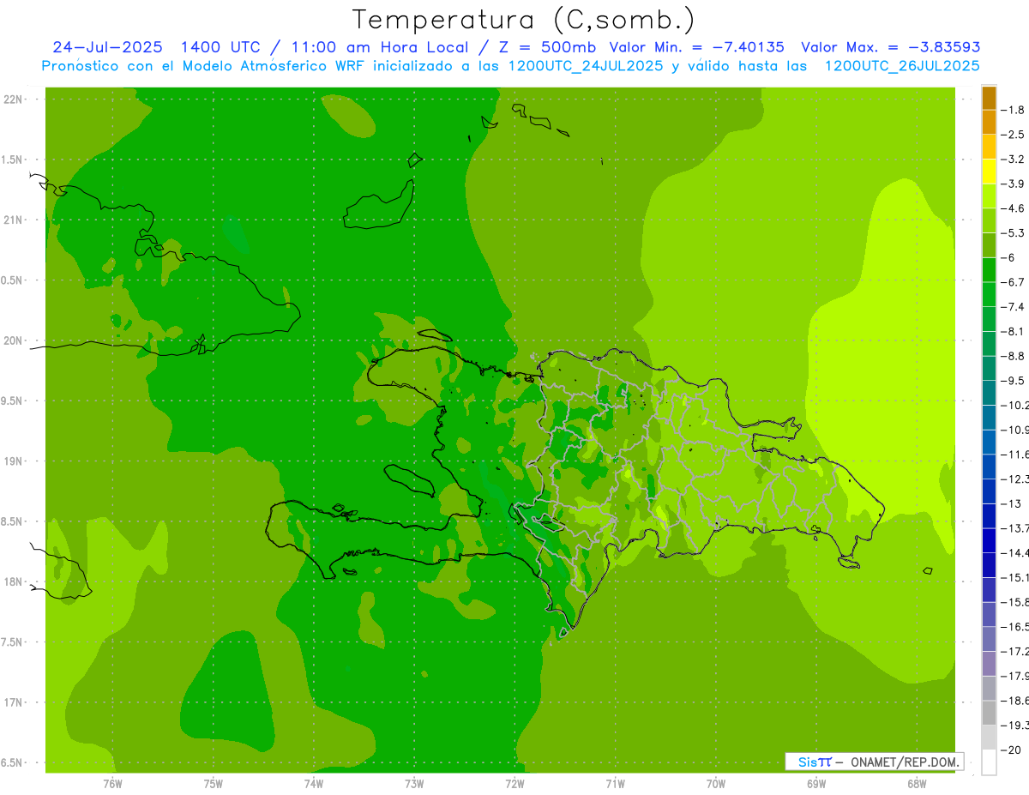Click the -20 colorbar value
The image size is (1029, 795).
1011,750
